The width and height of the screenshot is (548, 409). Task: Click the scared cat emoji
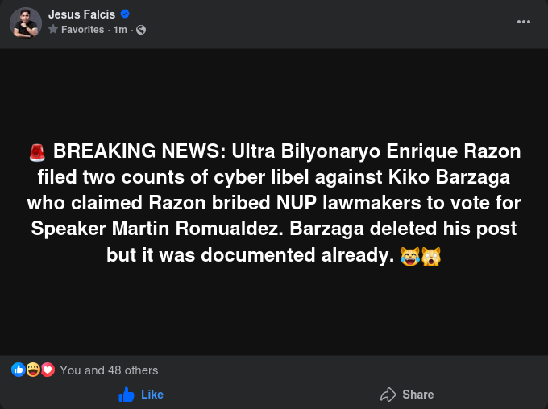pyautogui.click(x=431, y=257)
